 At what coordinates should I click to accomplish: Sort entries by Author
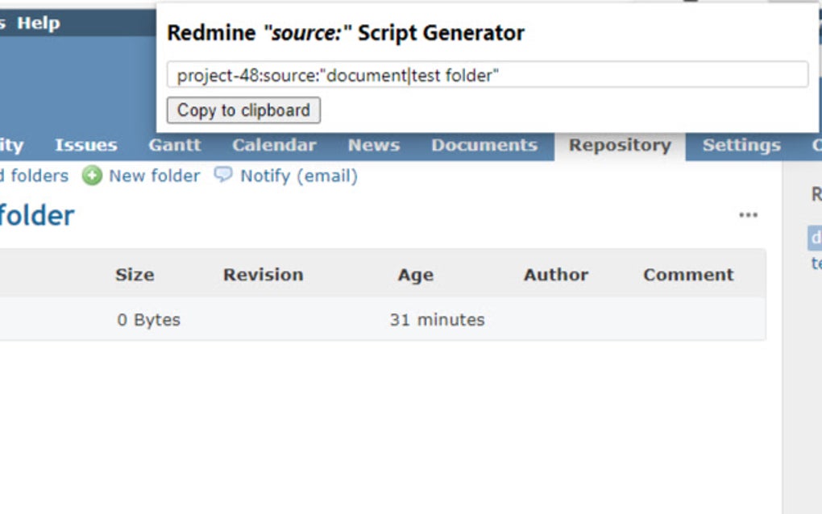point(555,275)
